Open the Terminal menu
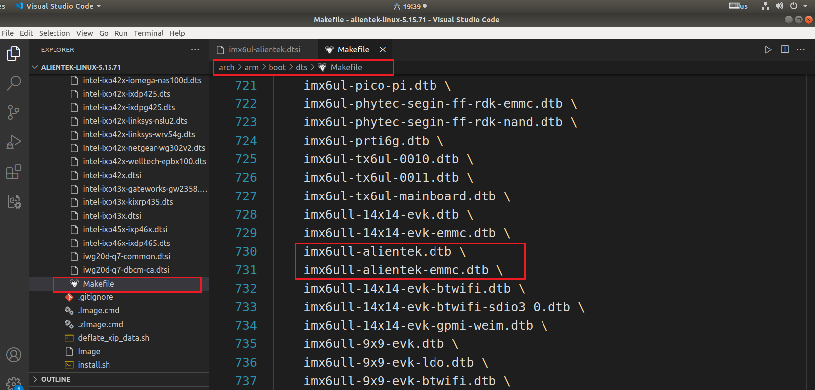 pyautogui.click(x=148, y=33)
